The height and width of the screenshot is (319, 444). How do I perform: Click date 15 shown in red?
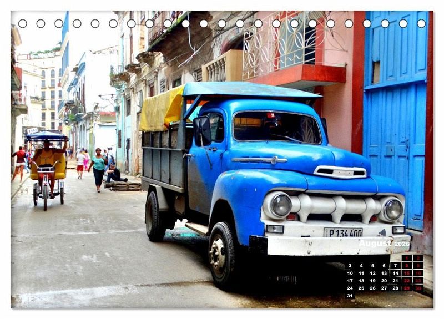coord(407,273)
